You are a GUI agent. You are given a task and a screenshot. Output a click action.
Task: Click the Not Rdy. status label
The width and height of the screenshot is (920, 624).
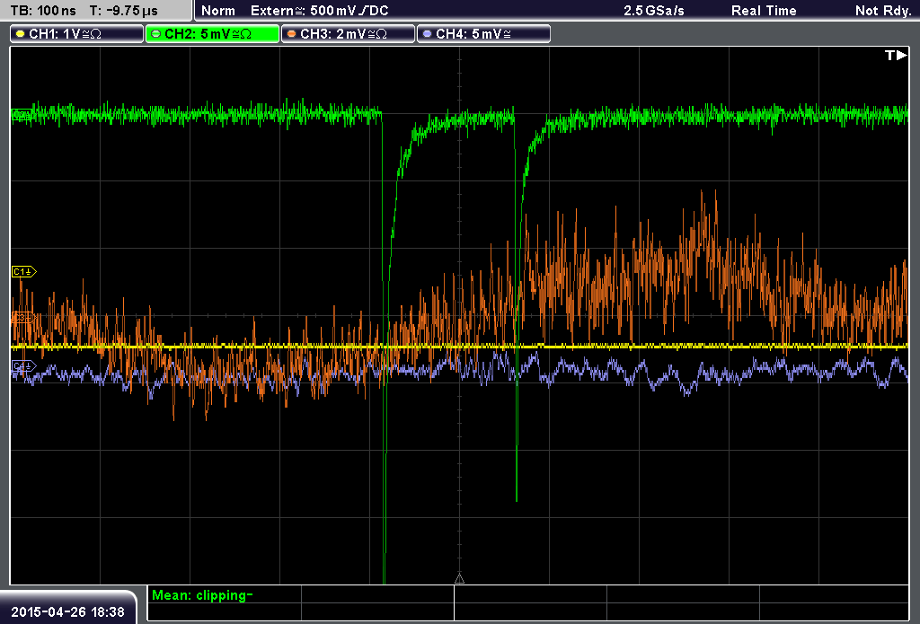pyautogui.click(x=883, y=11)
